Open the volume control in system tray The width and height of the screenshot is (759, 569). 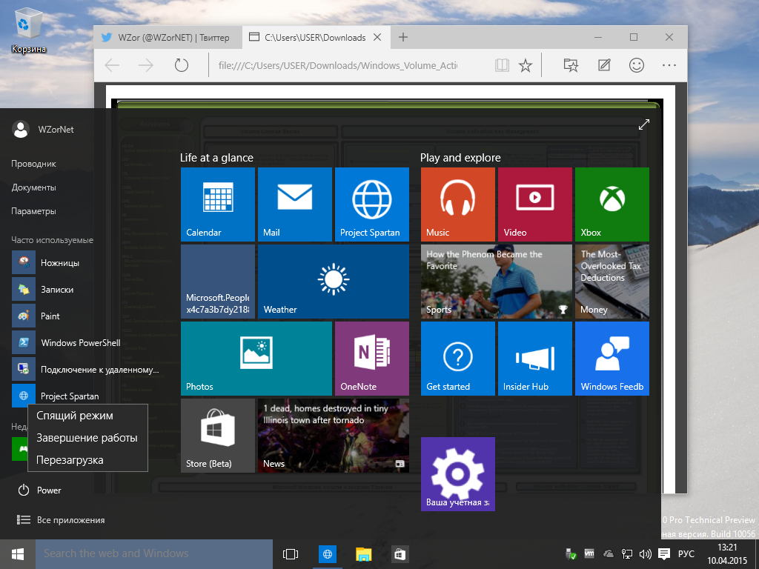645,554
